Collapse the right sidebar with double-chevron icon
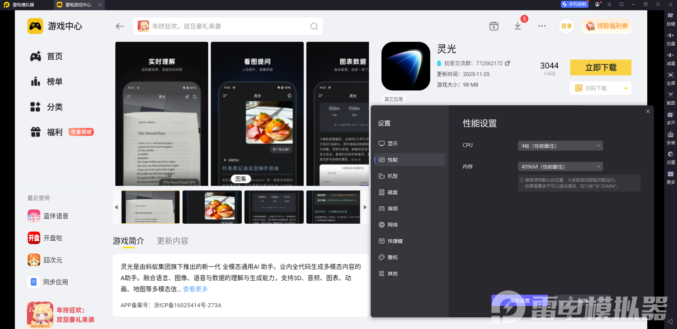Image resolution: width=677 pixels, height=329 pixels. tap(671, 5)
